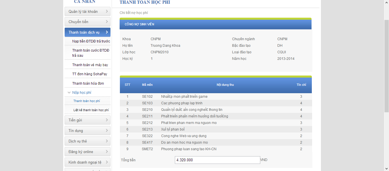
Task: Click the Tín dụng chevron icon
Action: (x=107, y=131)
